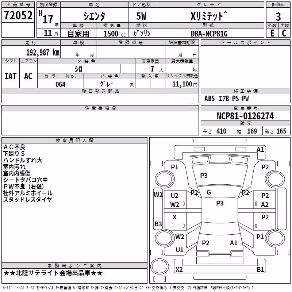Image resolution: width=292 pixels, height=292 pixels.
Task: Click note シートタバコ穴中
Action: tap(25, 180)
